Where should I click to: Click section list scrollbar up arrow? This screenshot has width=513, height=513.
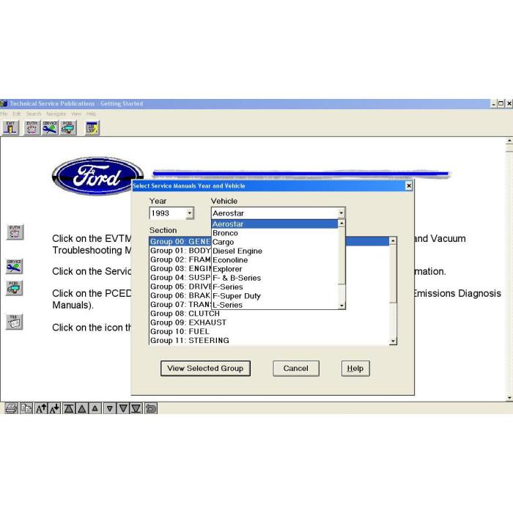point(393,241)
